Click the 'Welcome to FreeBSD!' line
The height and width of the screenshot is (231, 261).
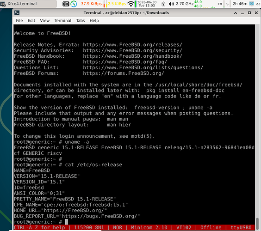[42, 33]
